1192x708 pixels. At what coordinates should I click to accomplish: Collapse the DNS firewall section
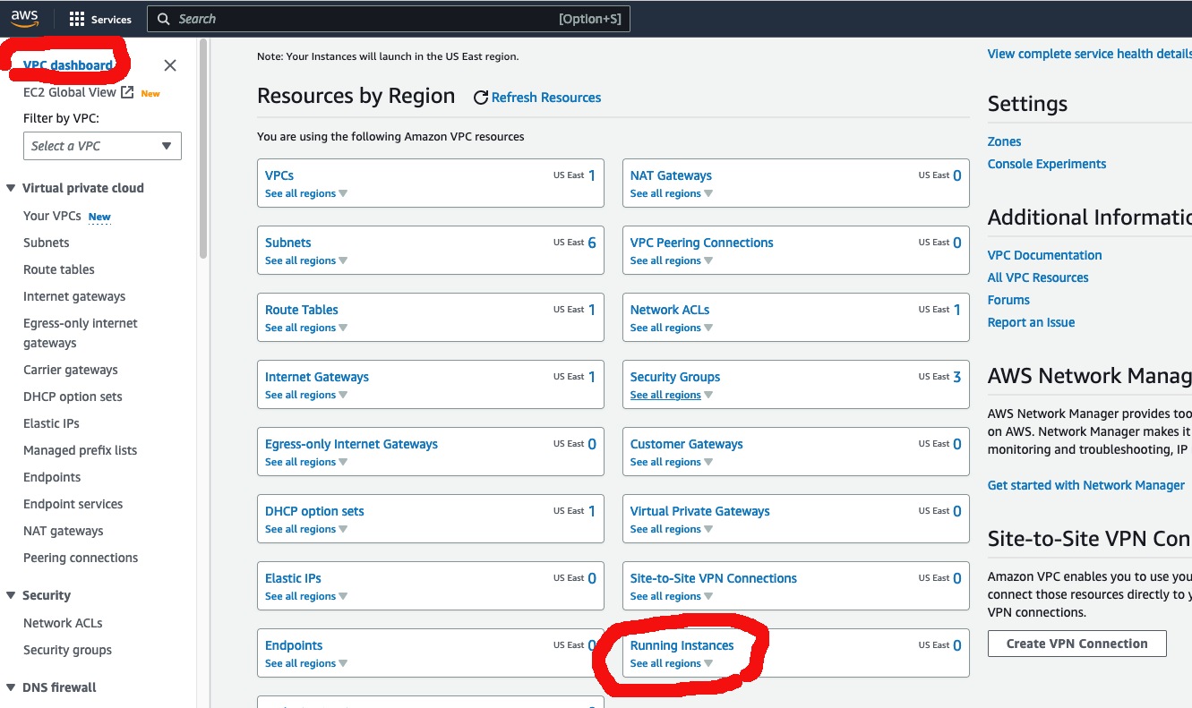click(x=11, y=687)
